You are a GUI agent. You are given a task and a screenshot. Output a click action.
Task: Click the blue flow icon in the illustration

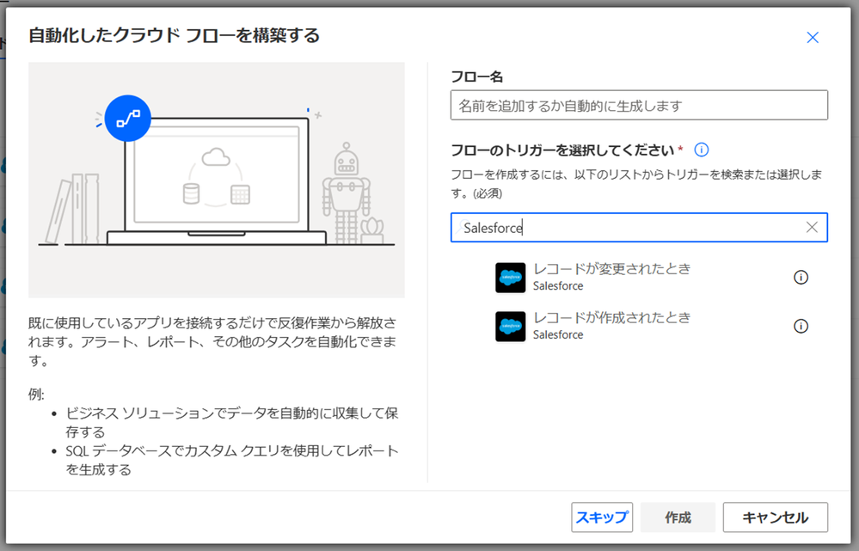[x=127, y=119]
